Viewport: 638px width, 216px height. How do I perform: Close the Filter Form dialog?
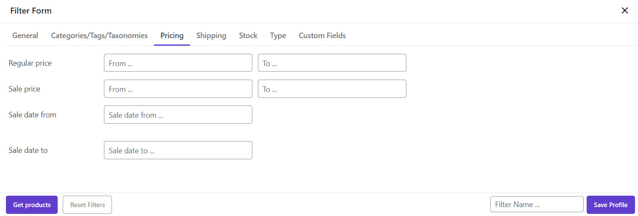coord(624,11)
